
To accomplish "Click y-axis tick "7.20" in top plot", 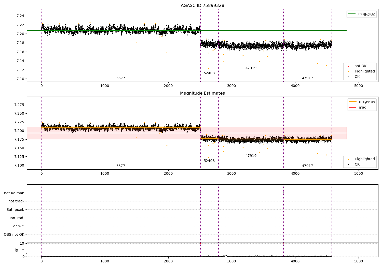I will click(20, 34).
